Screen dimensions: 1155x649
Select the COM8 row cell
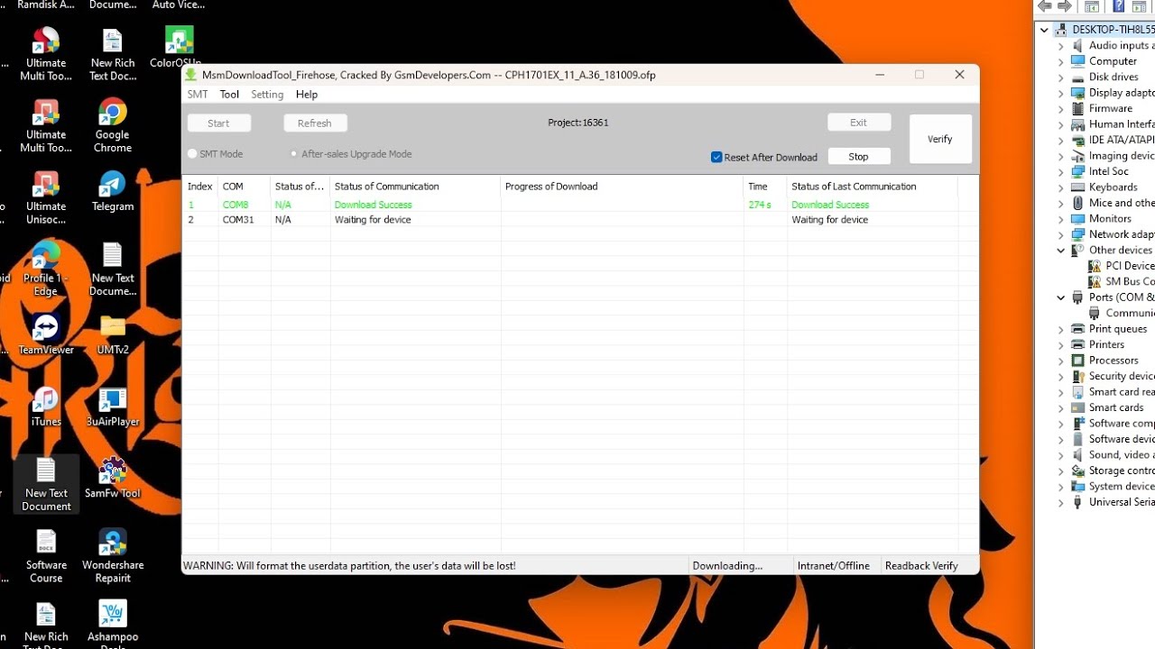[236, 205]
